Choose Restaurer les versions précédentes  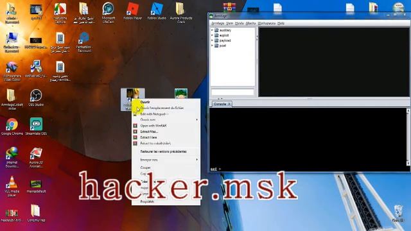coord(166,151)
